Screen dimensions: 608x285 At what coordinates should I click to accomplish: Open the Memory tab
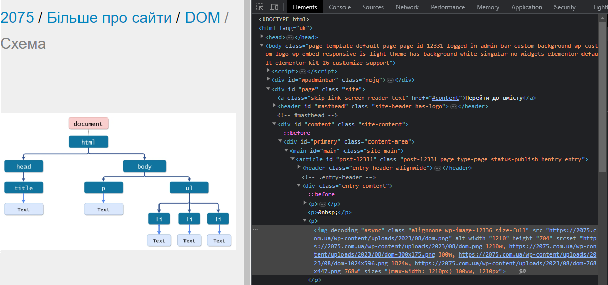pos(488,7)
